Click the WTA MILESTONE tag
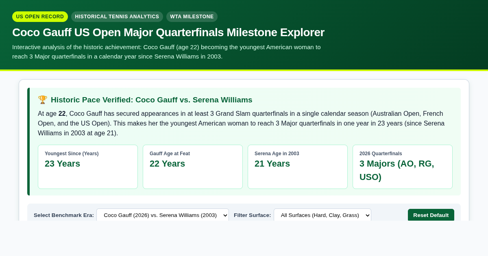This screenshot has height=256, width=488. (x=192, y=17)
